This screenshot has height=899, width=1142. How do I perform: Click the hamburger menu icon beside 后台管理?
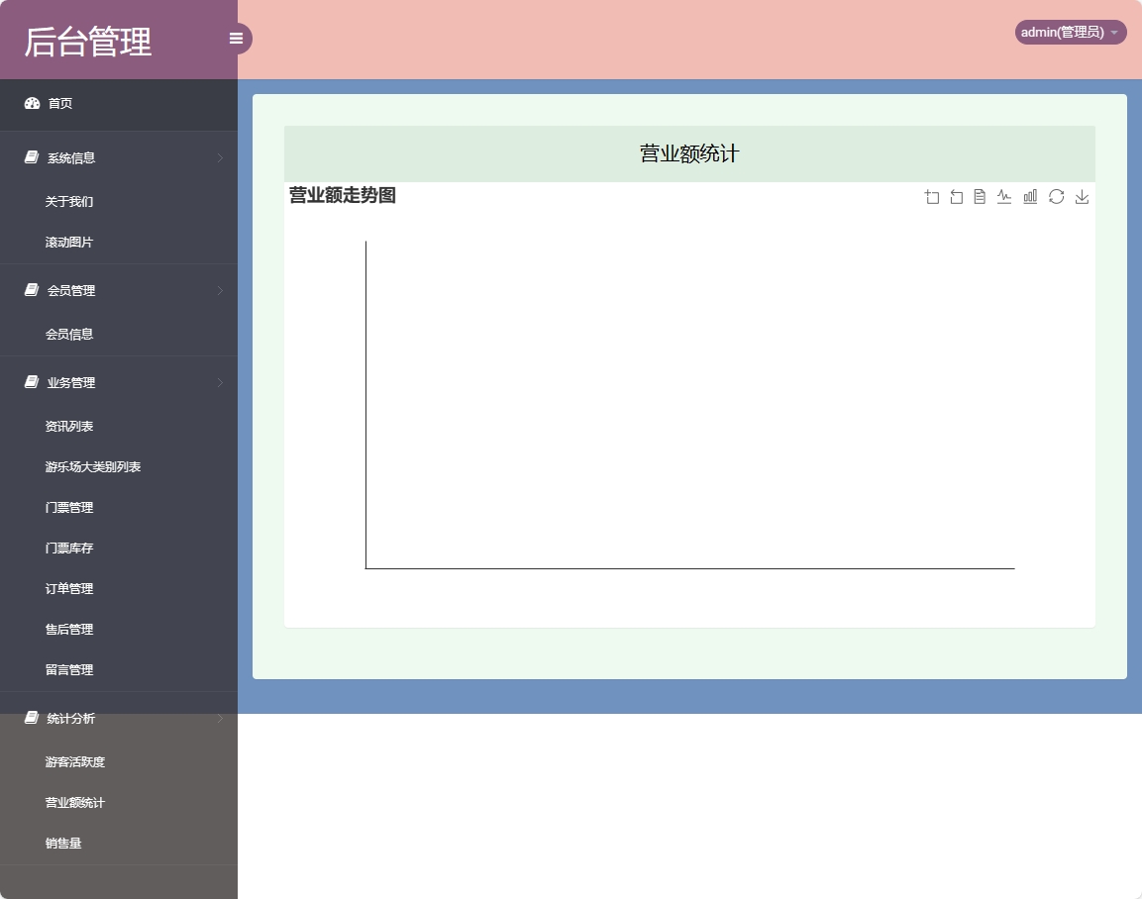coord(236,38)
